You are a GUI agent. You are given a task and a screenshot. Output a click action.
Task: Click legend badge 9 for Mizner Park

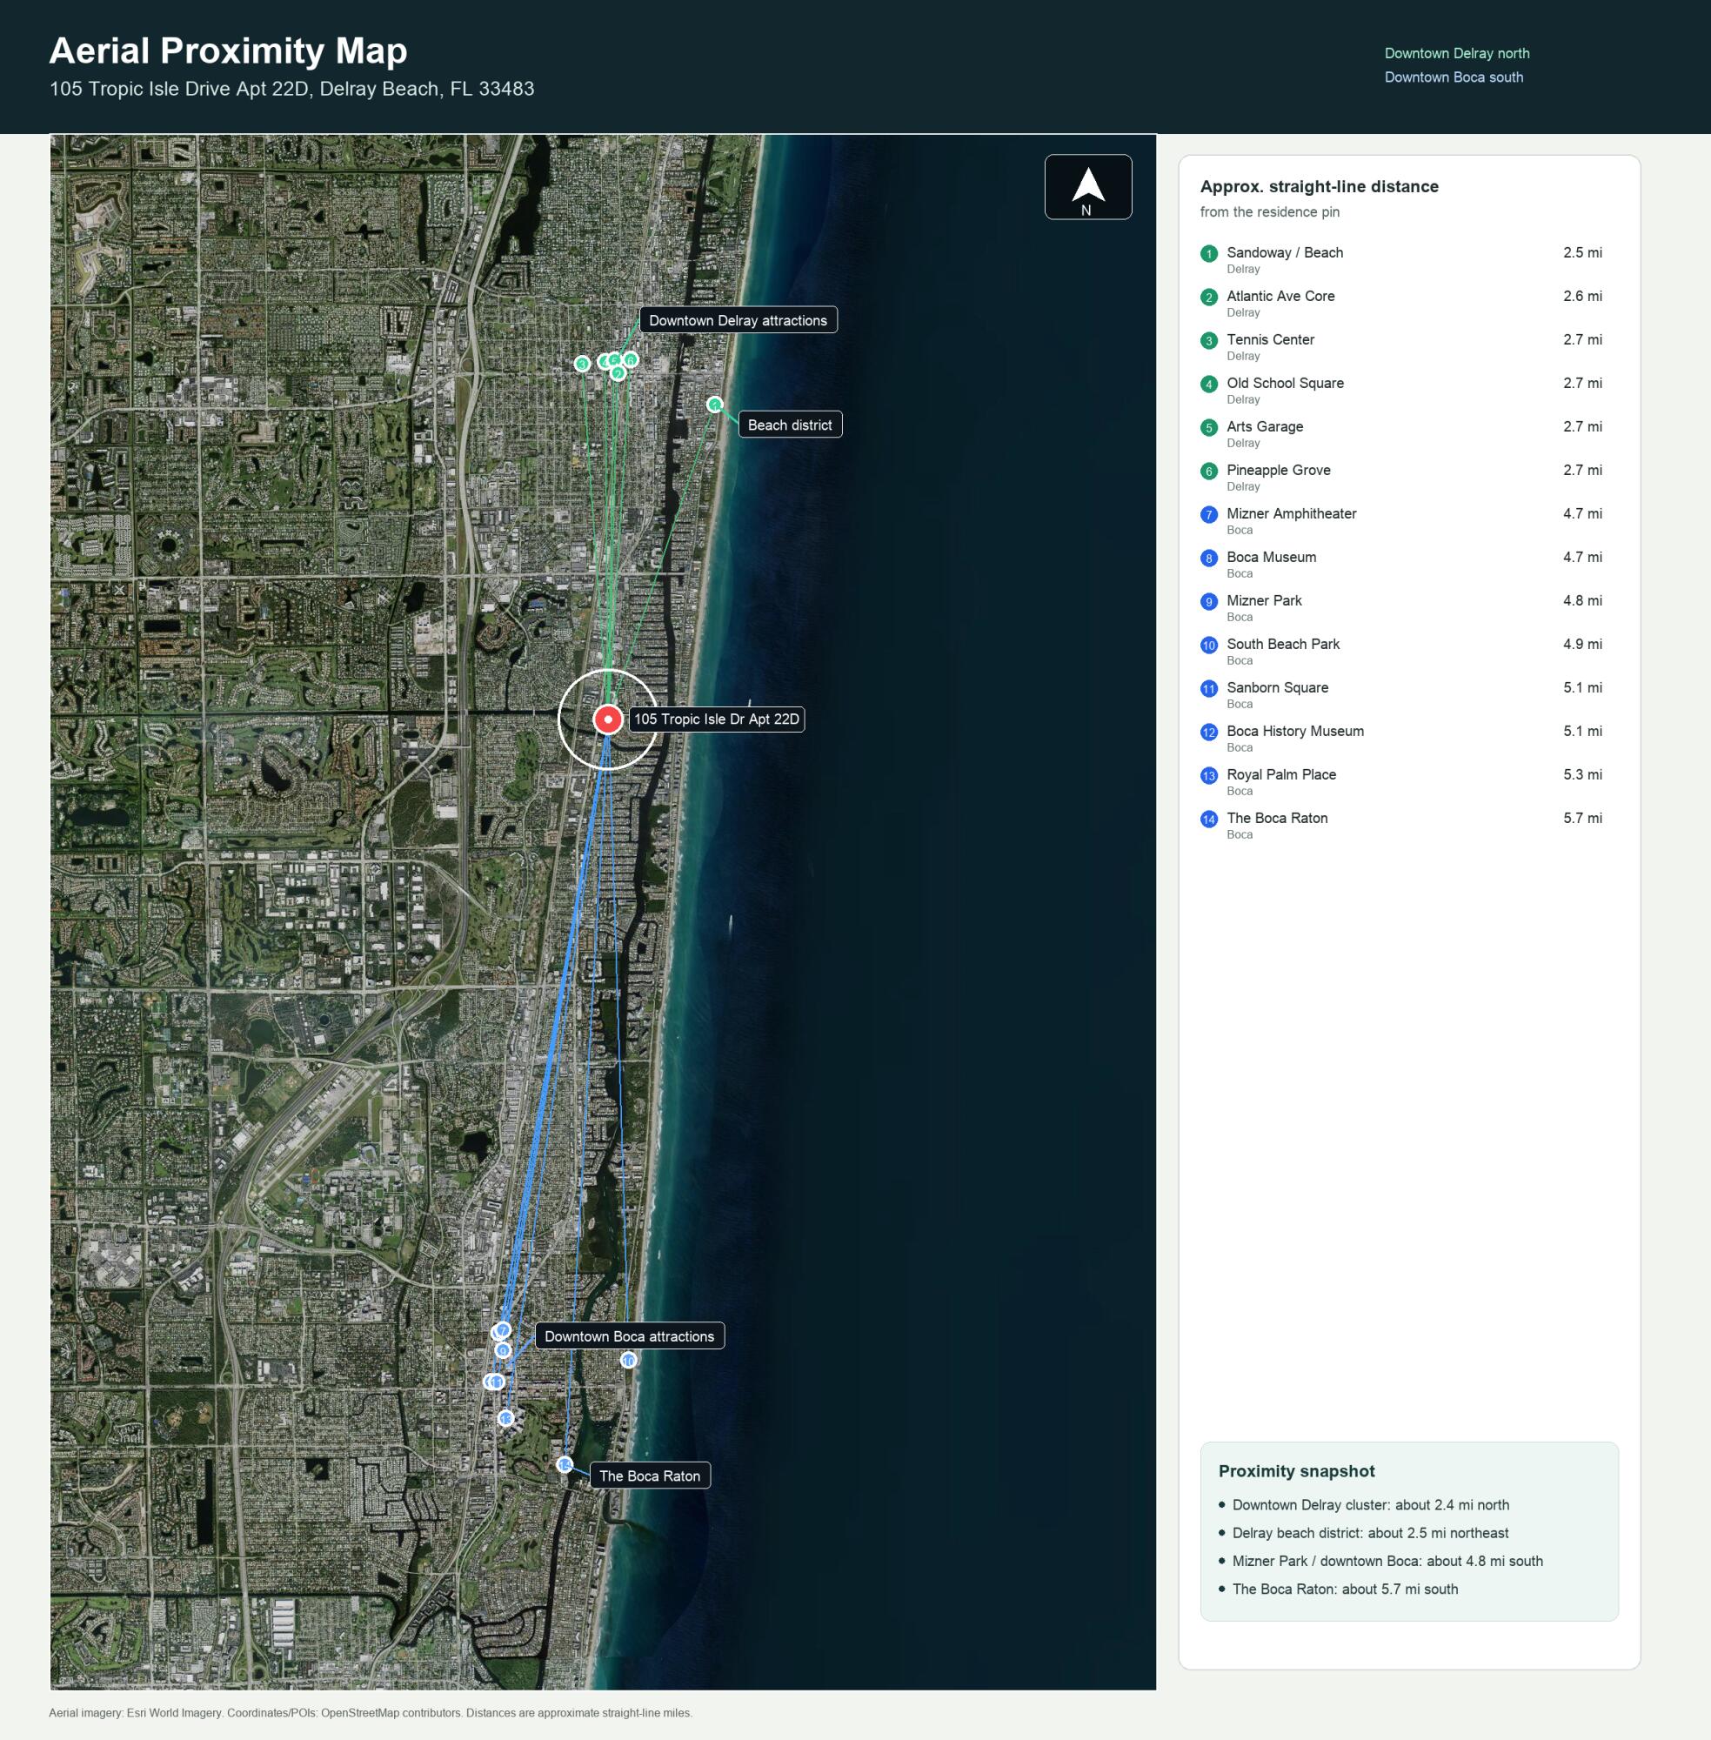[x=1209, y=601]
